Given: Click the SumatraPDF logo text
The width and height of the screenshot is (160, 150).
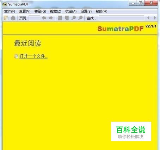Looking at the screenshot, I should [x=121, y=29].
